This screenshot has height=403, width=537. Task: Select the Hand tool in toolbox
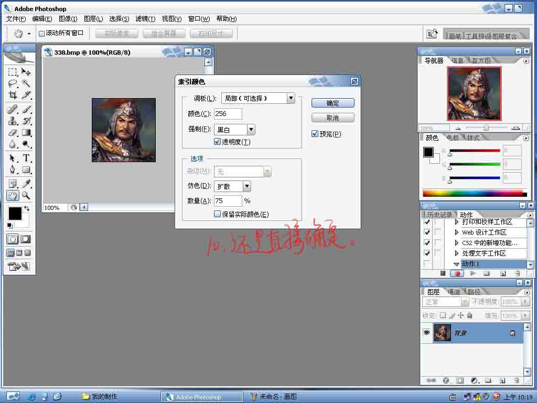(x=13, y=196)
